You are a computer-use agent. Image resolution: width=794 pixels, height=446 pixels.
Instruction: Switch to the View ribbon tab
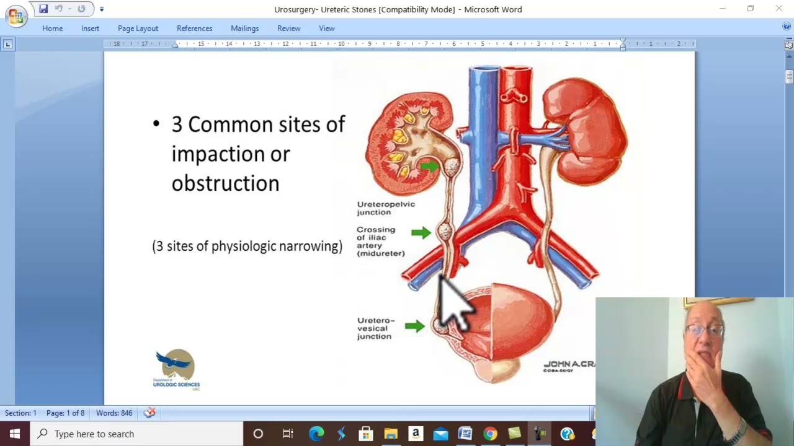pyautogui.click(x=326, y=28)
